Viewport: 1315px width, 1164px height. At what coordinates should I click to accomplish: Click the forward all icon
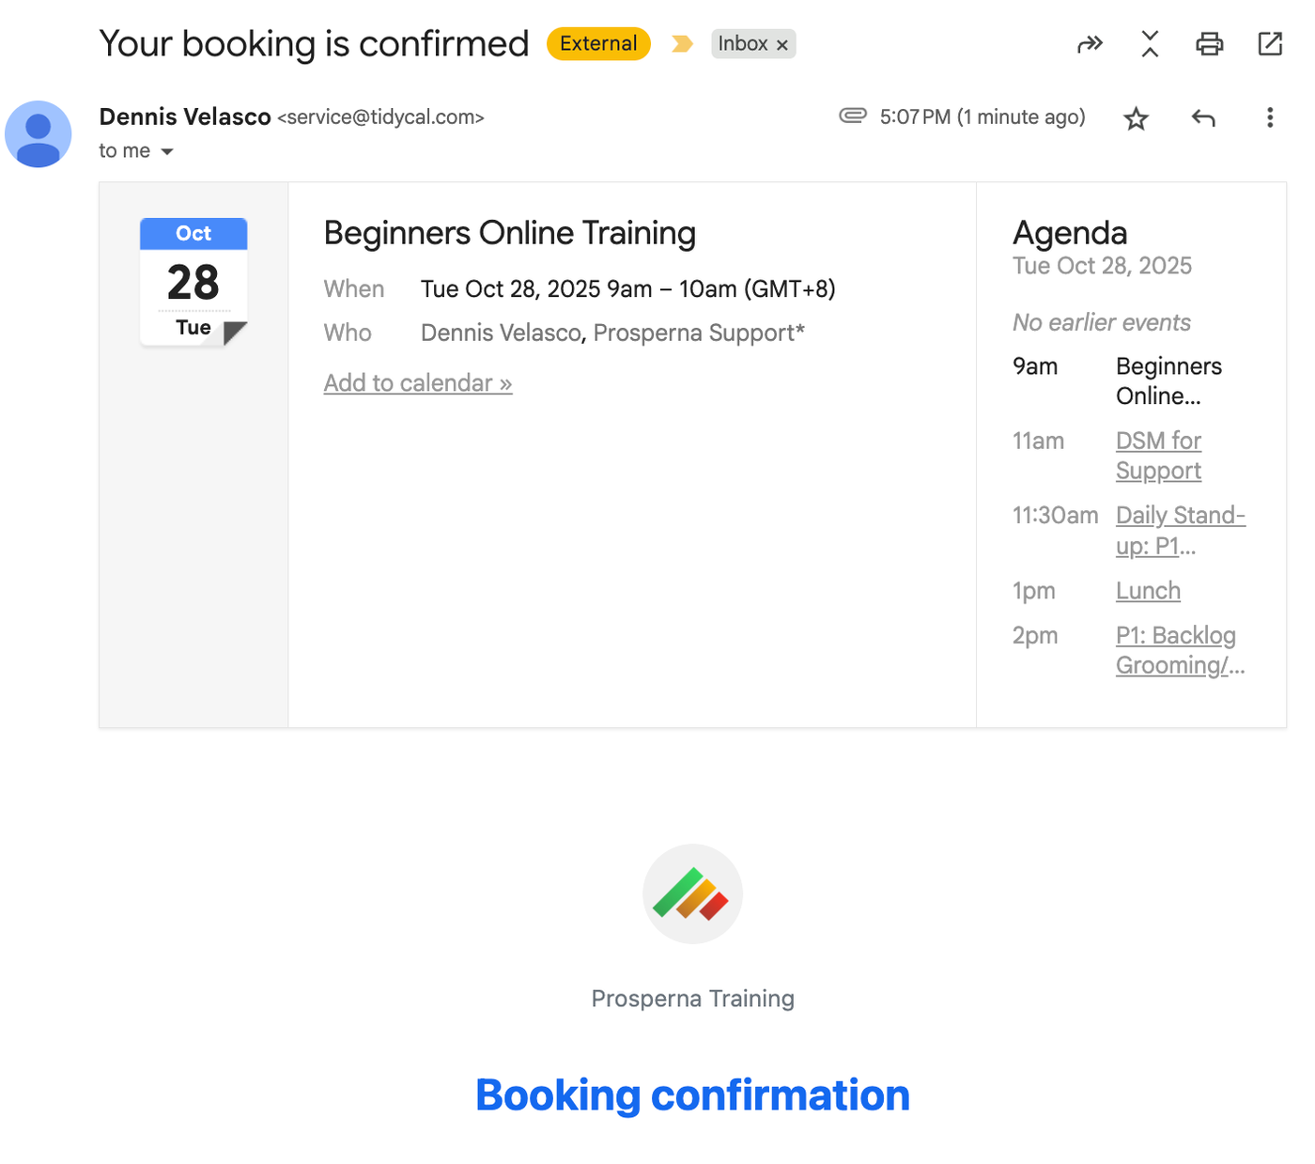1090,44
